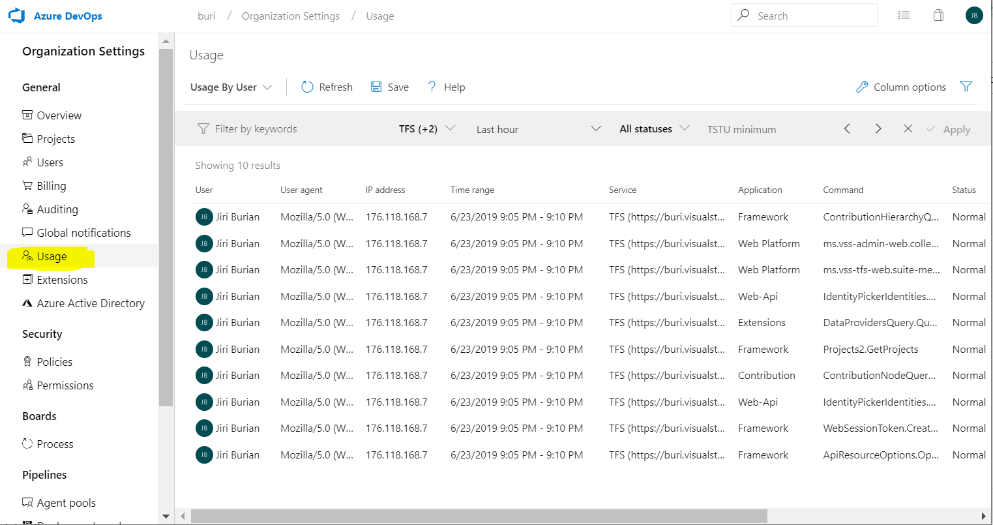
Task: Click the Extensions sidebar icon
Action: (x=27, y=279)
